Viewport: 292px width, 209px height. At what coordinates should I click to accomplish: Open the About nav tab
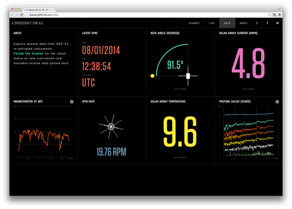pyautogui.click(x=244, y=23)
